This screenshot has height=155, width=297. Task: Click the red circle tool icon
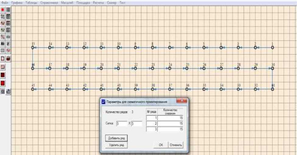[x=3, y=10]
